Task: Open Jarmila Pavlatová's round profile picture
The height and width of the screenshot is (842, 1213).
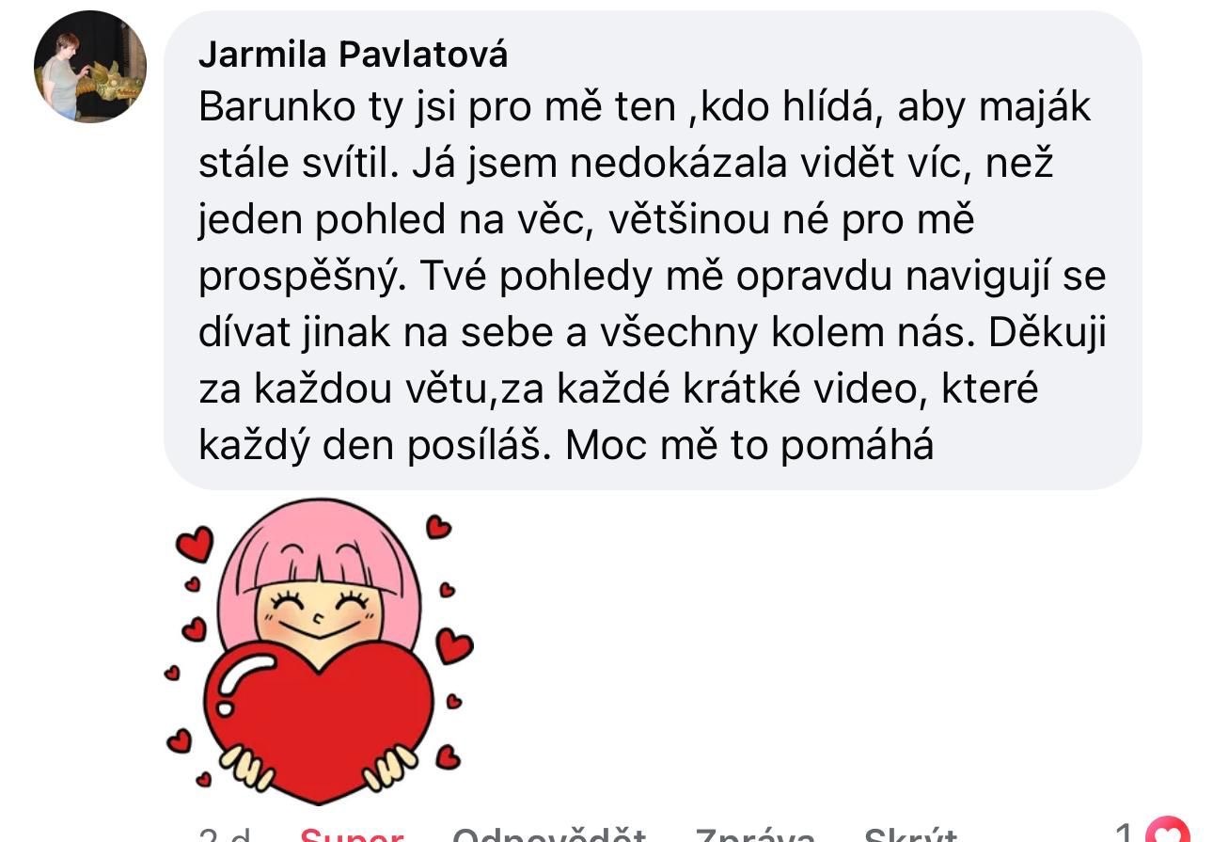Action: click(x=90, y=68)
